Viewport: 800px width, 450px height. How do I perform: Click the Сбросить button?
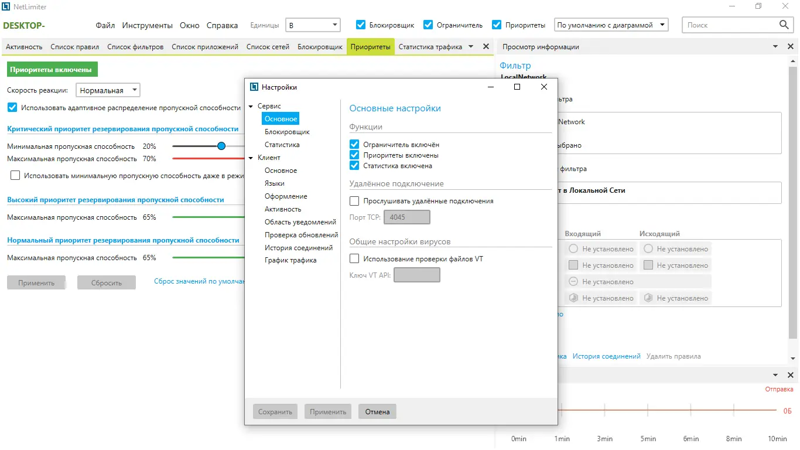(x=107, y=282)
